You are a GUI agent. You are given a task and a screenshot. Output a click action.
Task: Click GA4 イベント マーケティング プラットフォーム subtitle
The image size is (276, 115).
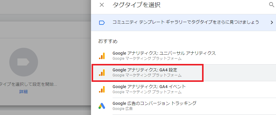147,92
